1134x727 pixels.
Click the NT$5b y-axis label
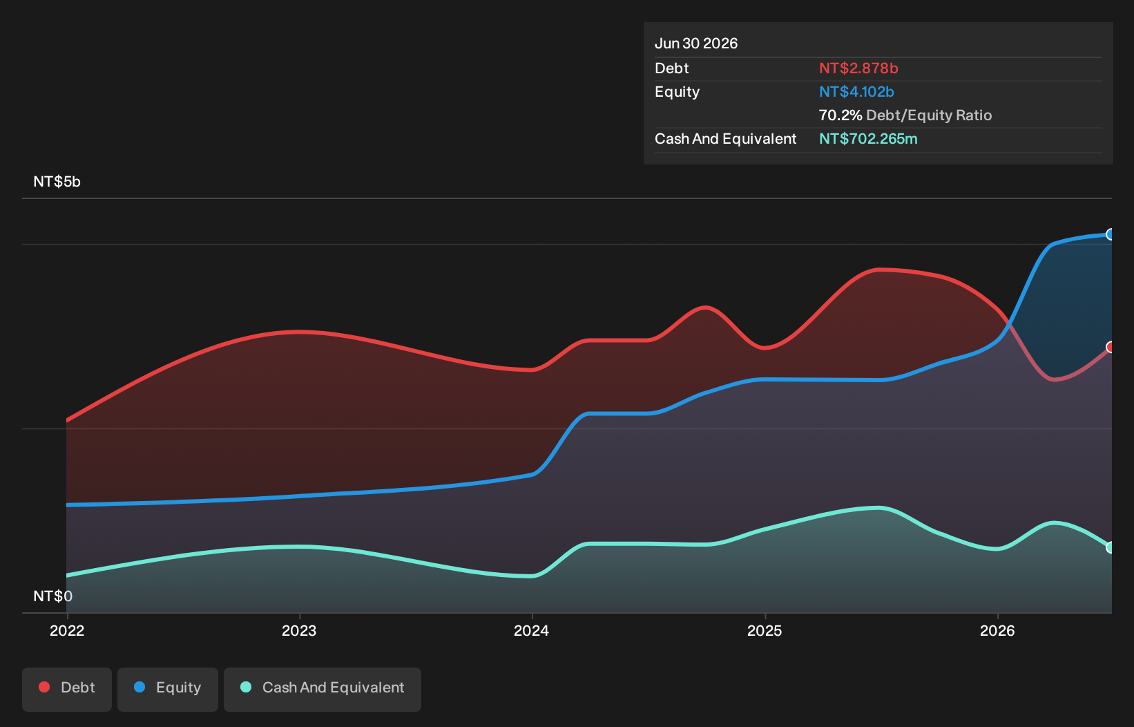[57, 182]
